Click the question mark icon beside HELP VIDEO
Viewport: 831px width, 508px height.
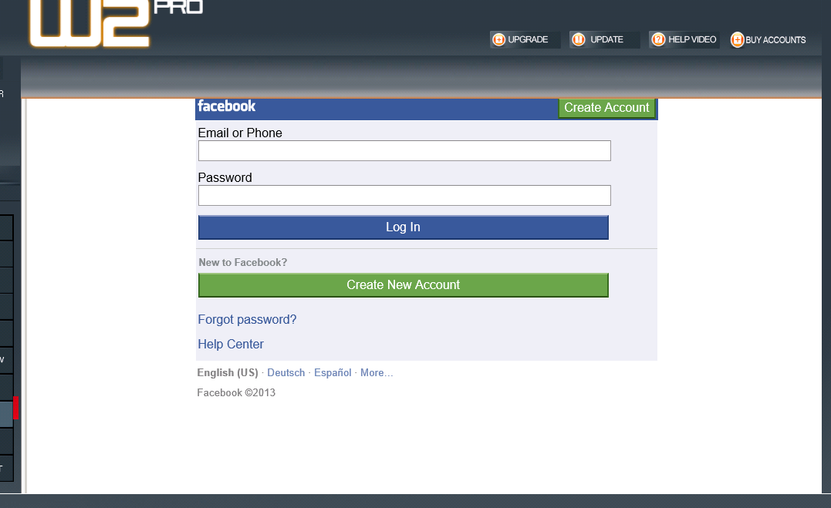click(x=658, y=40)
